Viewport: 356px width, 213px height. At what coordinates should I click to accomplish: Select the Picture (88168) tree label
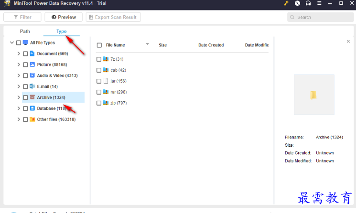coord(52,64)
